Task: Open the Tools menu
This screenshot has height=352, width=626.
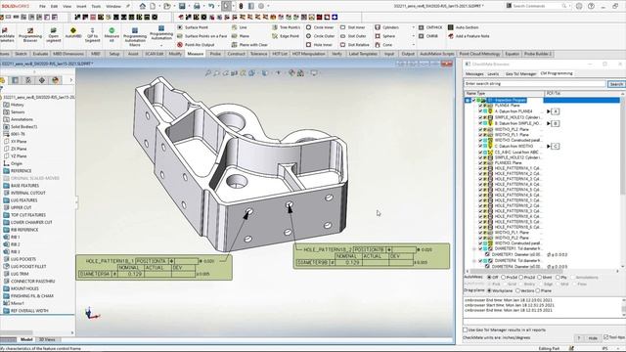Action: (x=96, y=7)
